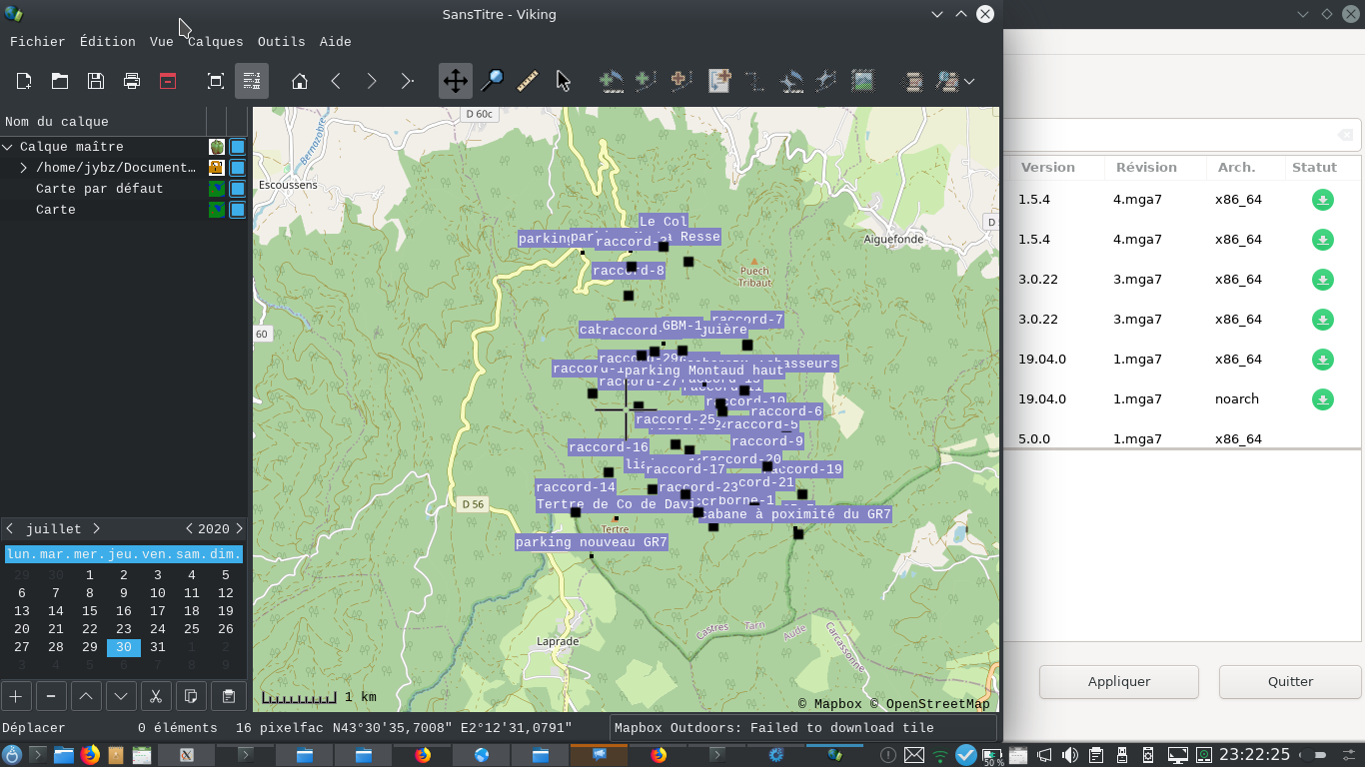
Task: Toggle visibility of Carte par défaut layer
Action: [238, 189]
